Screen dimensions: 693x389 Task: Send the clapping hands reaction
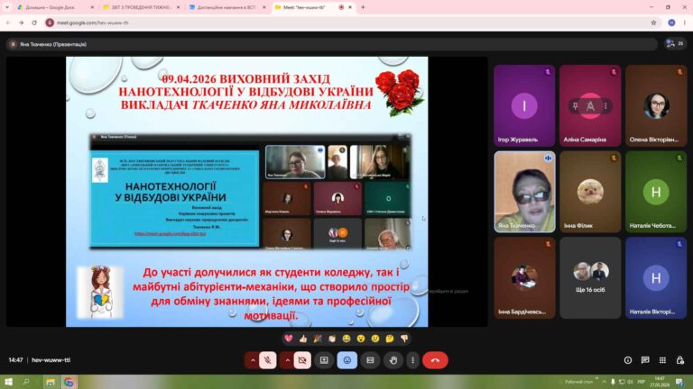(x=332, y=339)
